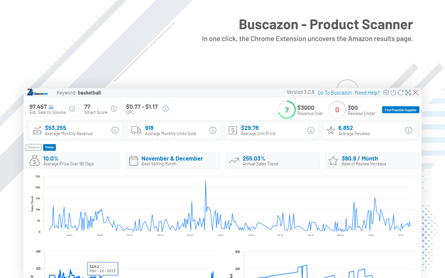
Task: Click Find Possible Supplier button
Action: pos(400,110)
